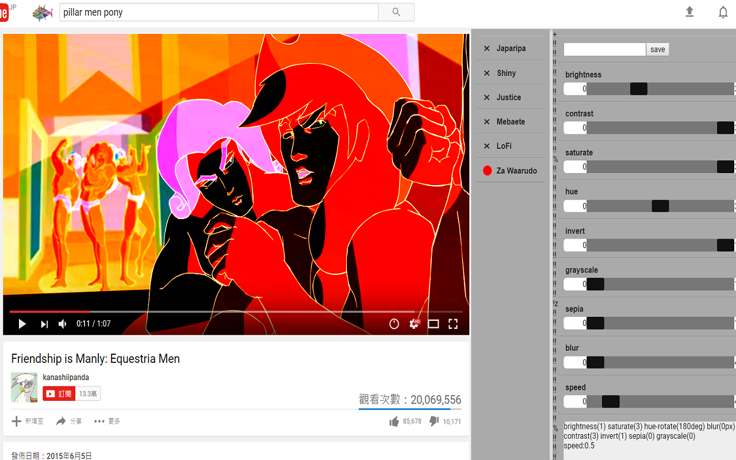Click the 13.3萬 subscriber count
This screenshot has height=460, width=736.
[x=88, y=394]
